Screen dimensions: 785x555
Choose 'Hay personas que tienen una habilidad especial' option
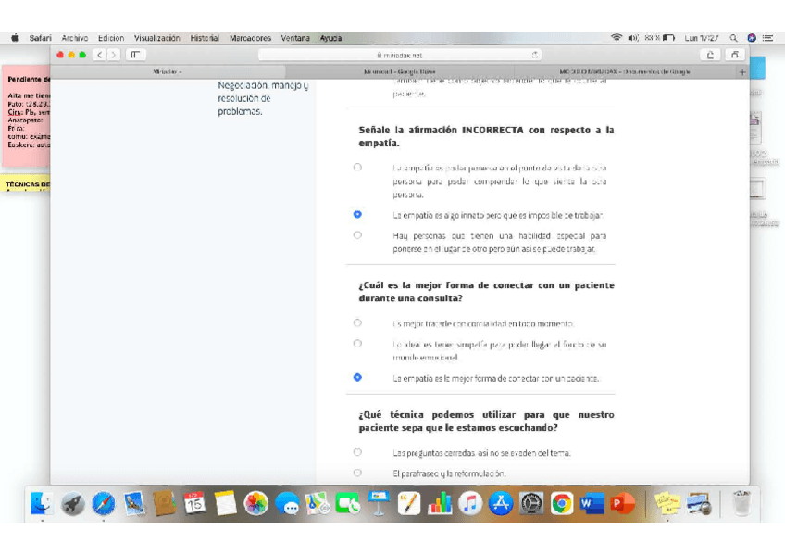coord(357,235)
